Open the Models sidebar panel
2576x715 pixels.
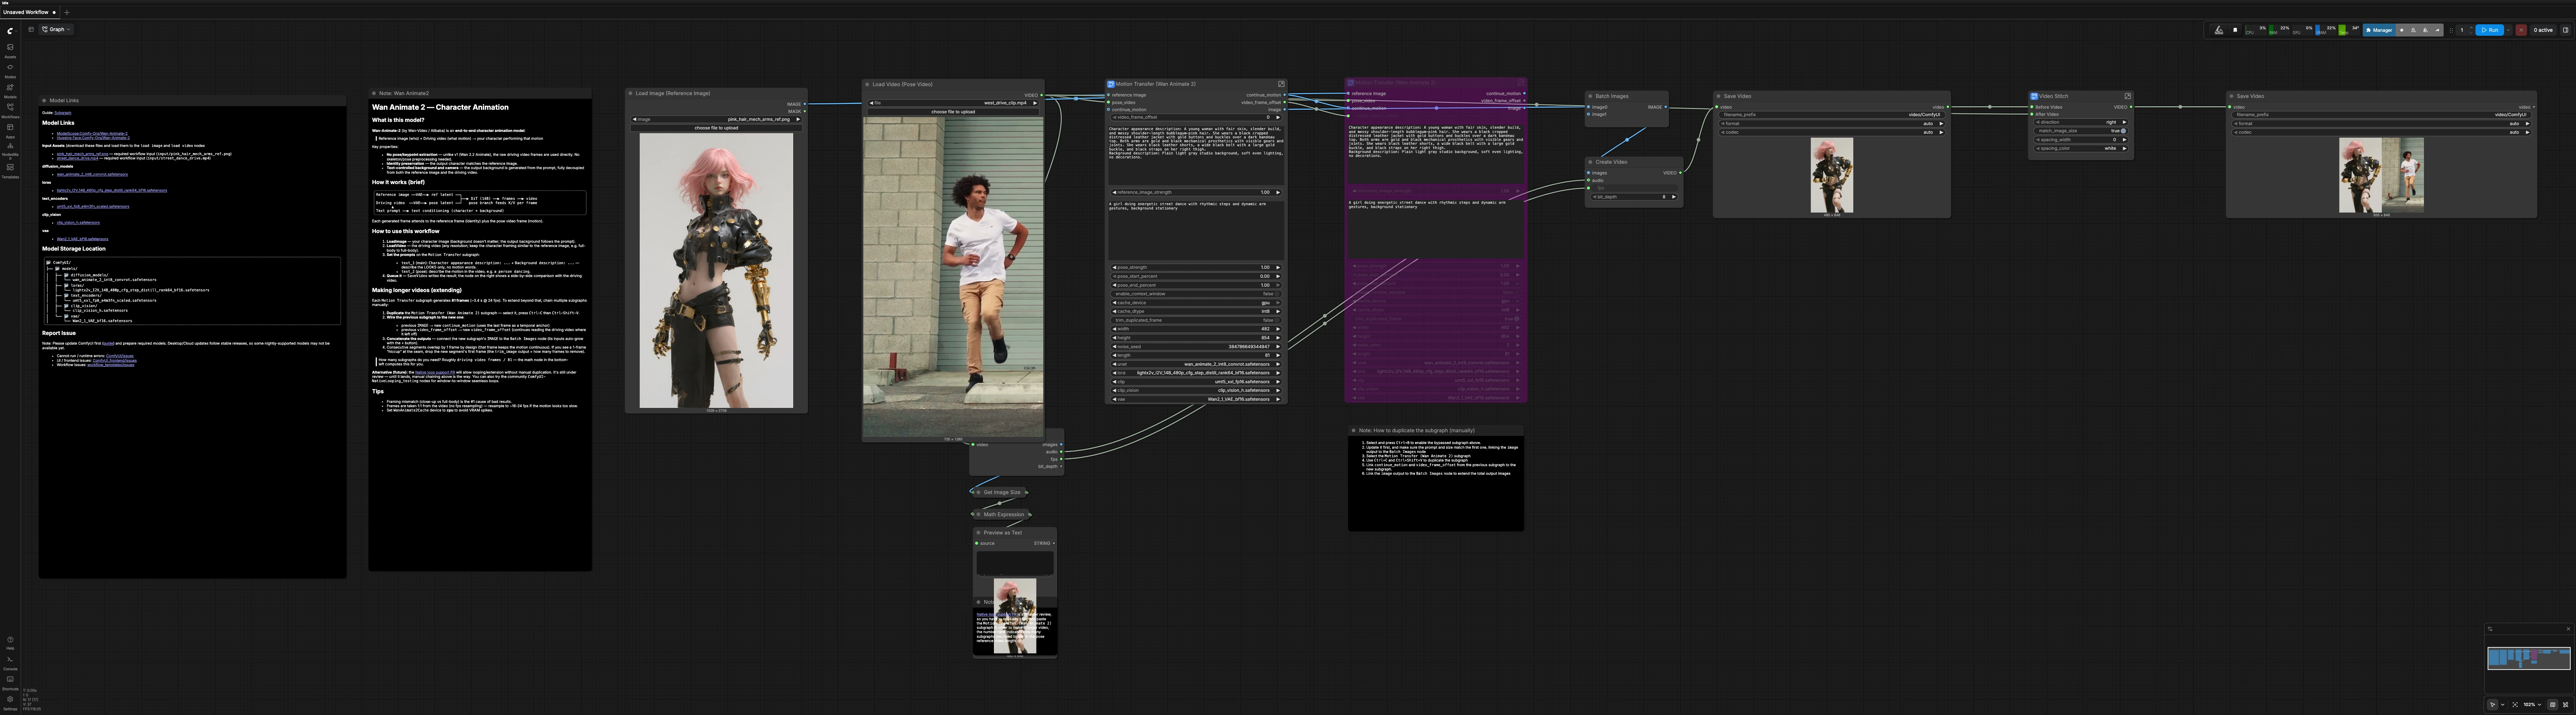tap(10, 91)
